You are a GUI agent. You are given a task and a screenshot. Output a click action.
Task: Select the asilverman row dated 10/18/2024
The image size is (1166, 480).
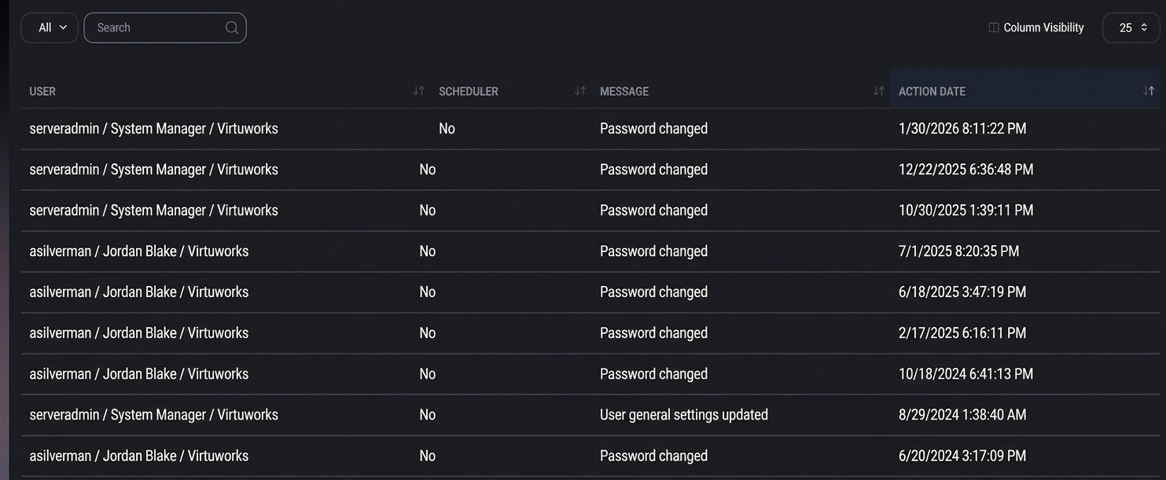[582, 373]
